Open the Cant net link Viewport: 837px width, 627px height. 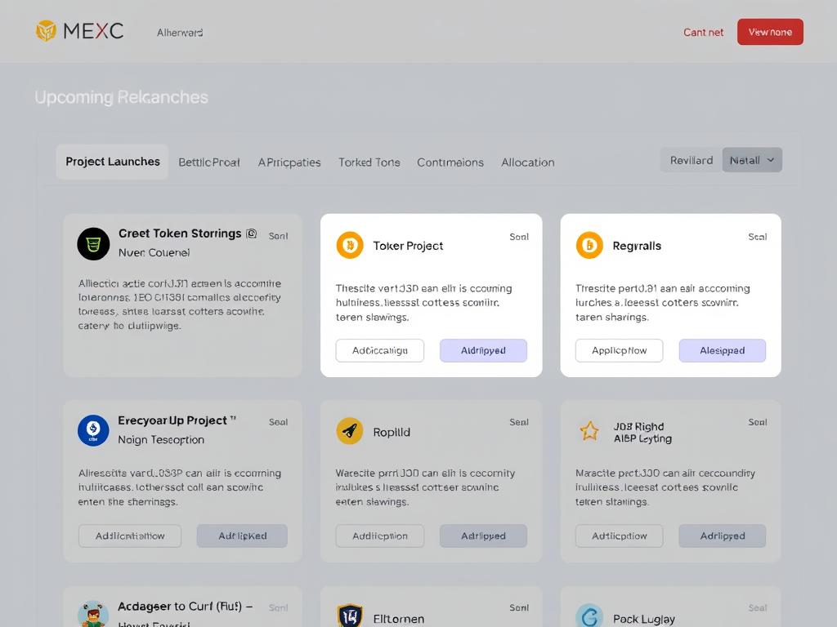click(x=703, y=32)
